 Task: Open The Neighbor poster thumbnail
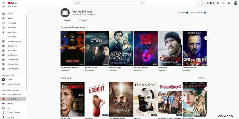pos(73,99)
